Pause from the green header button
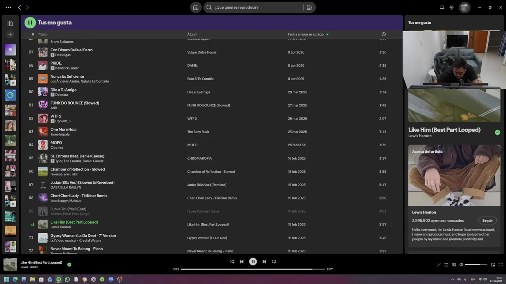The image size is (506, 284). click(x=30, y=22)
